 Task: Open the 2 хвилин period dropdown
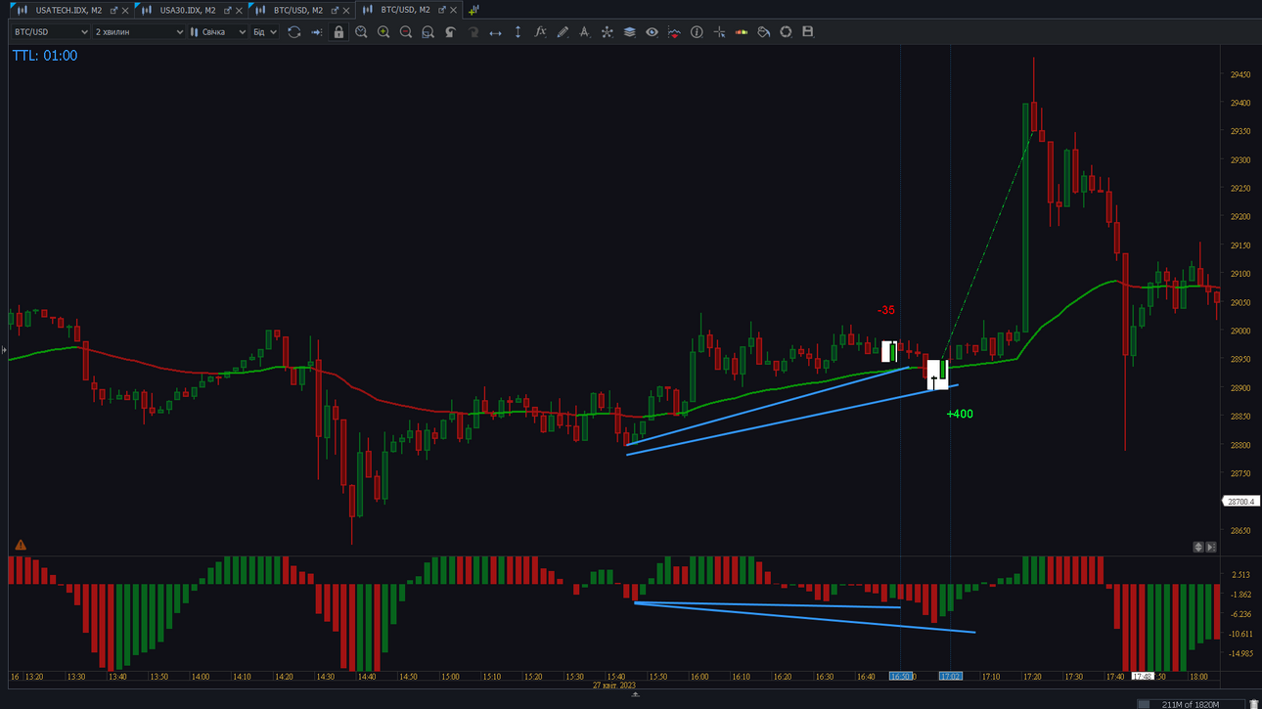point(139,32)
